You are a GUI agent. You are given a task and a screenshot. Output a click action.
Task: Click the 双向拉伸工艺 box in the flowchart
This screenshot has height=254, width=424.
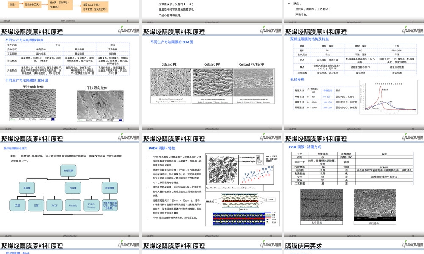tap(32, 5)
